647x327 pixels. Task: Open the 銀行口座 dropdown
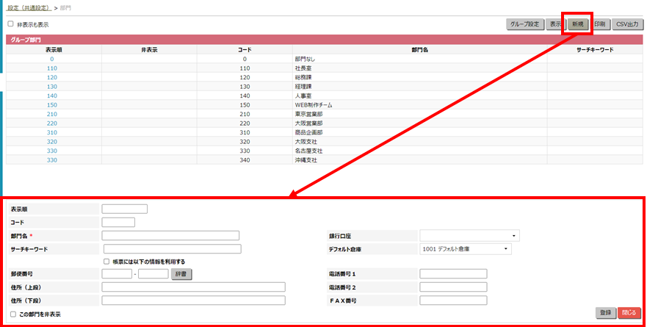(469, 236)
